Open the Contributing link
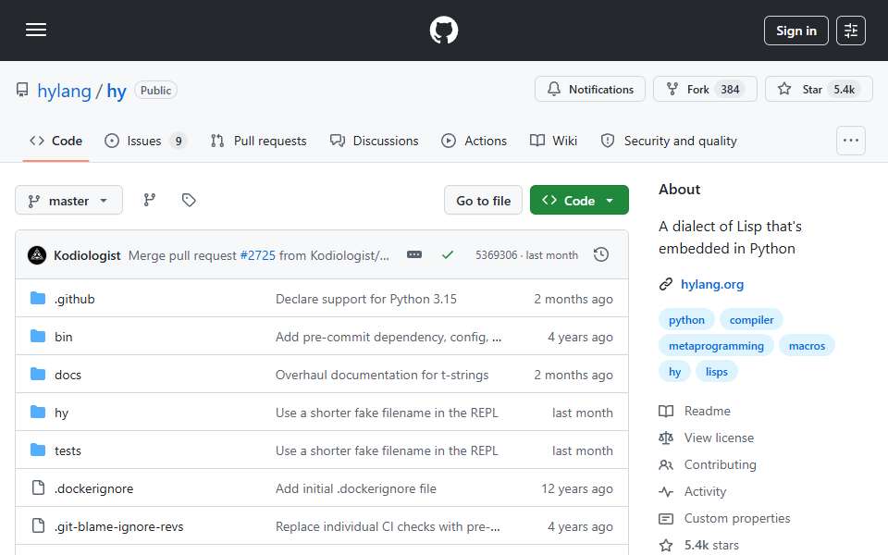Screen dimensions: 888x555 [x=708, y=465]
